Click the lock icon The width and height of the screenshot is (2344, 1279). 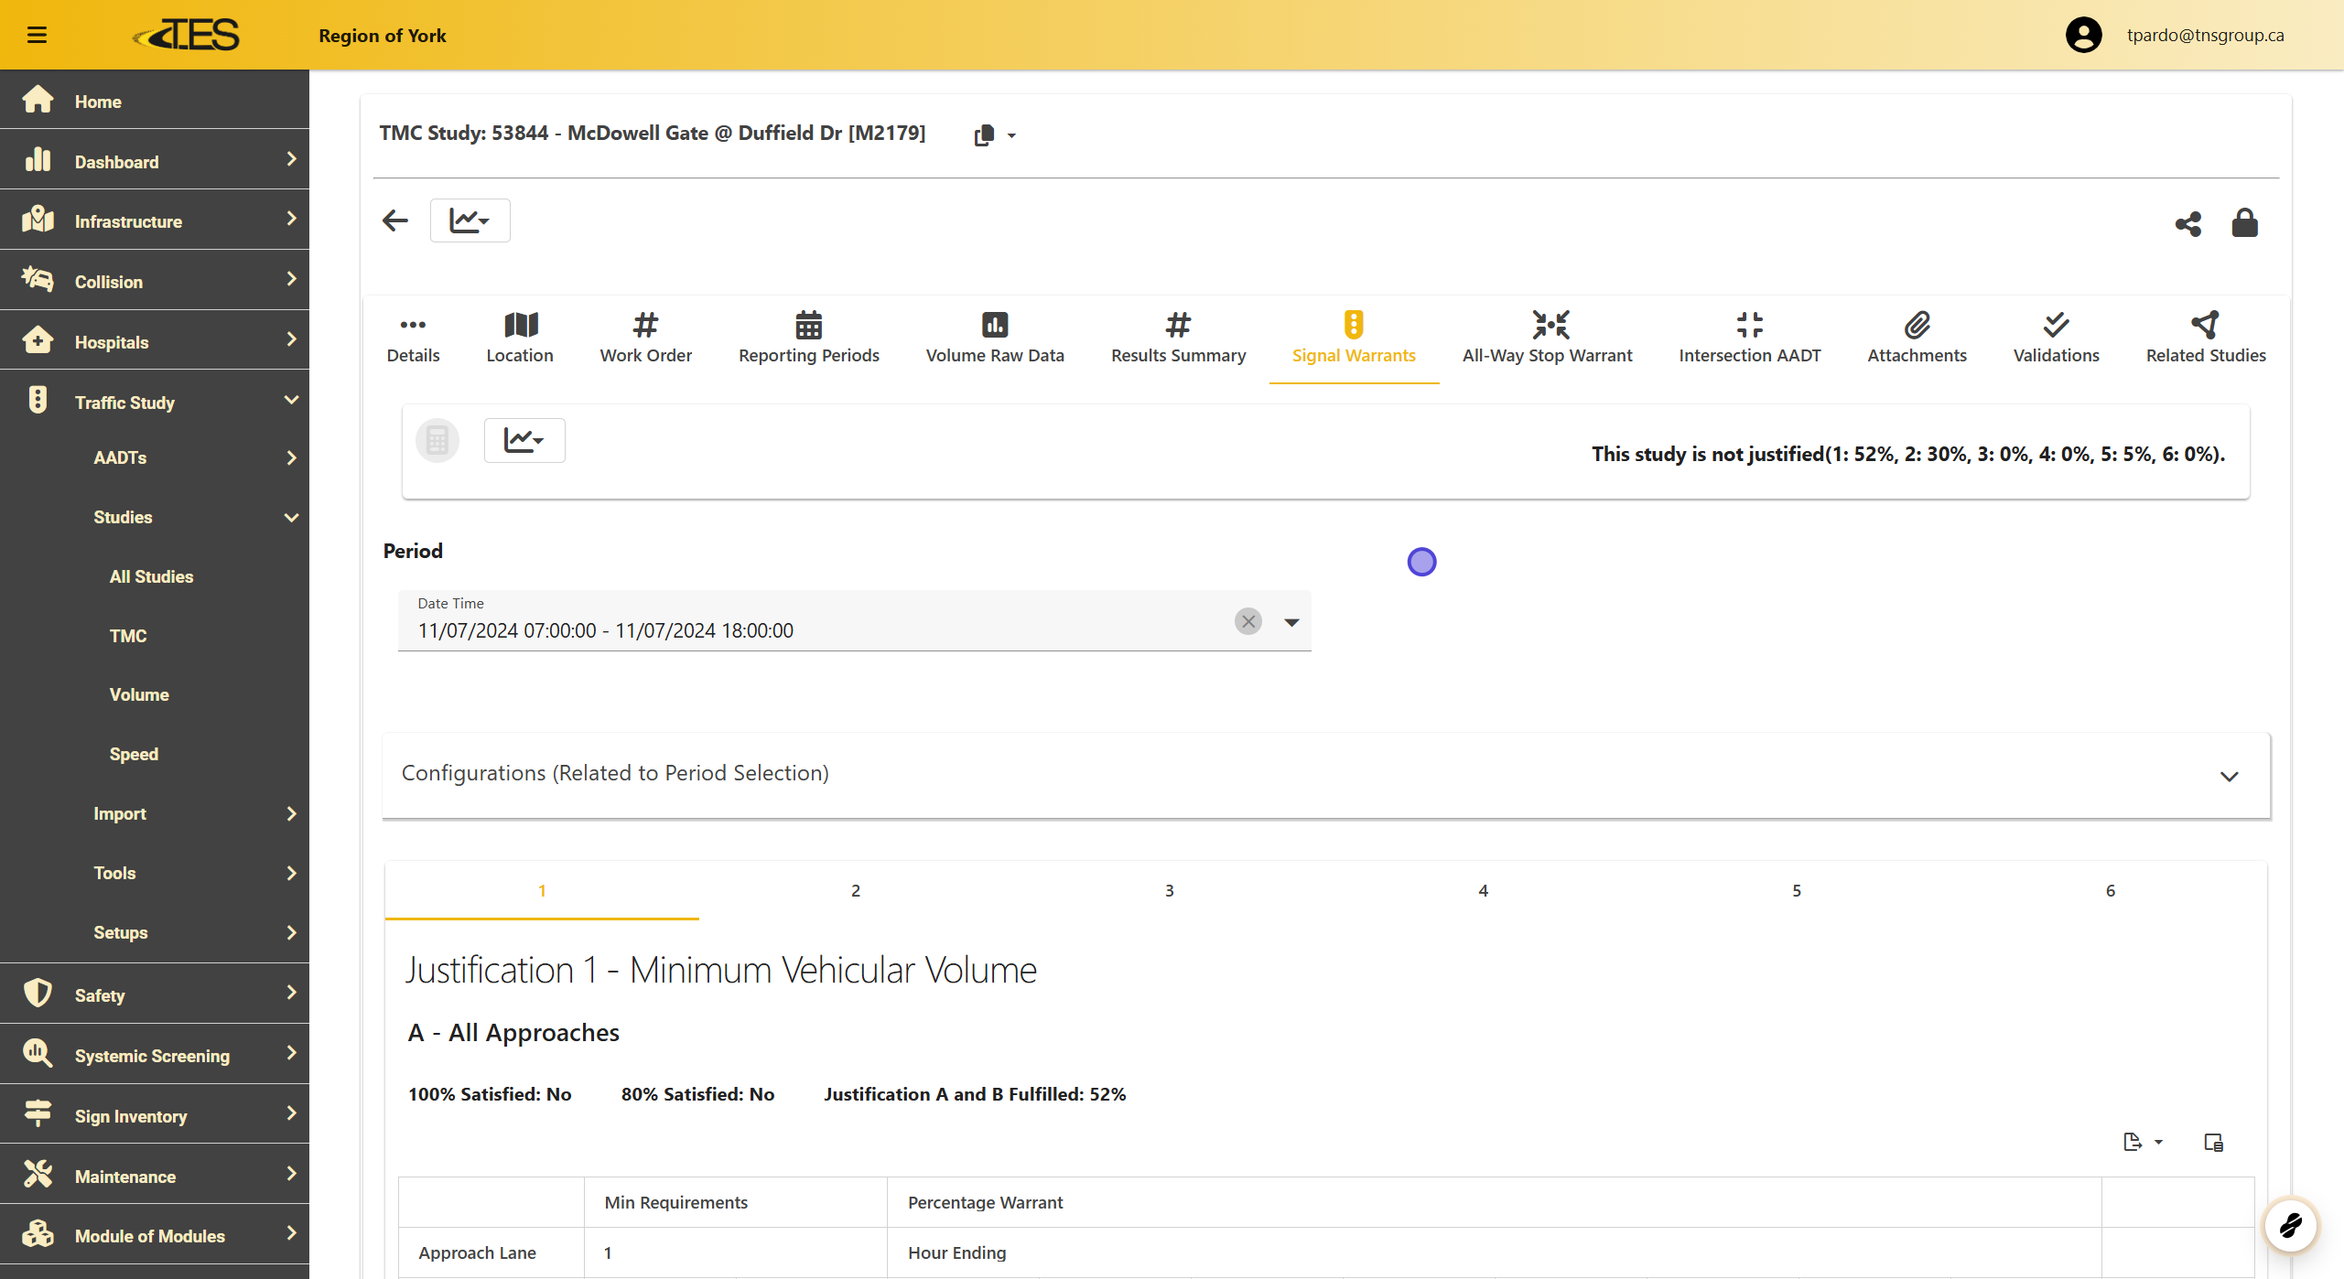click(x=2244, y=222)
